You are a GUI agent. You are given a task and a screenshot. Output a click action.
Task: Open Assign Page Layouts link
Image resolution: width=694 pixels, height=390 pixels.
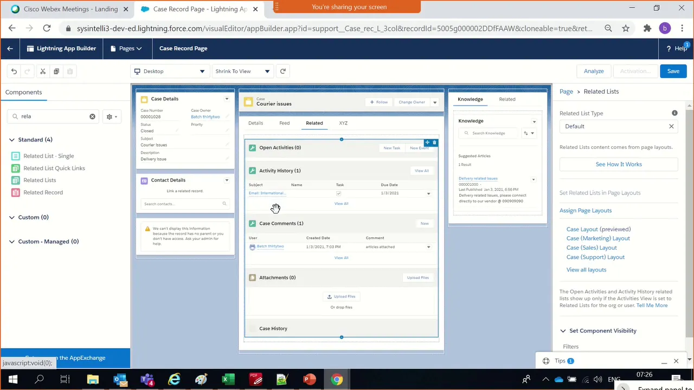click(586, 210)
